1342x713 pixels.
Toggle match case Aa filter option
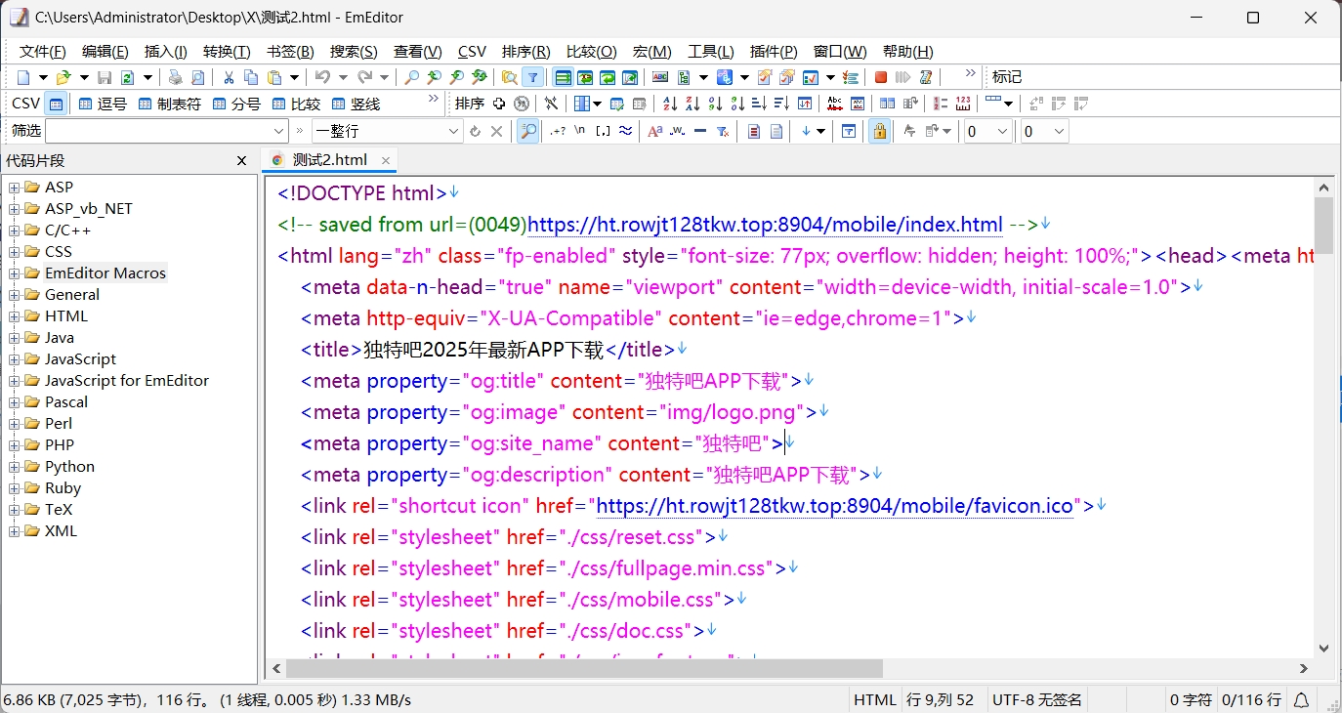tap(654, 131)
